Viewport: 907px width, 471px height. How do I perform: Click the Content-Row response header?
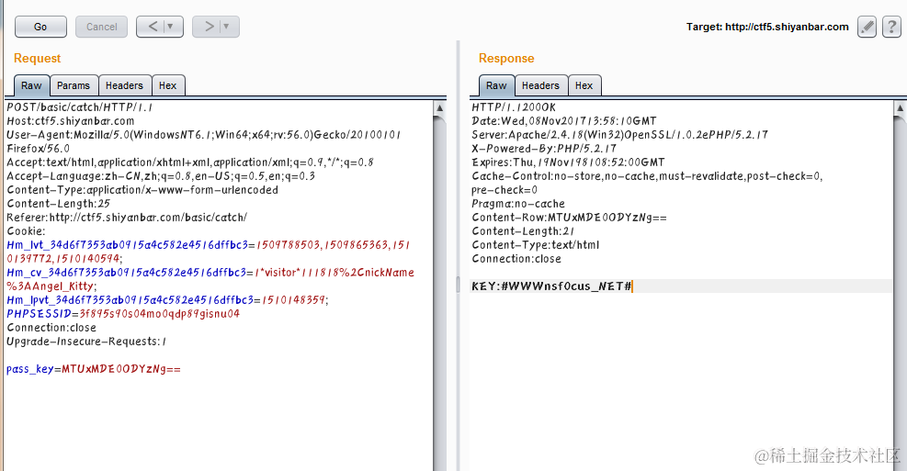pyautogui.click(x=569, y=218)
